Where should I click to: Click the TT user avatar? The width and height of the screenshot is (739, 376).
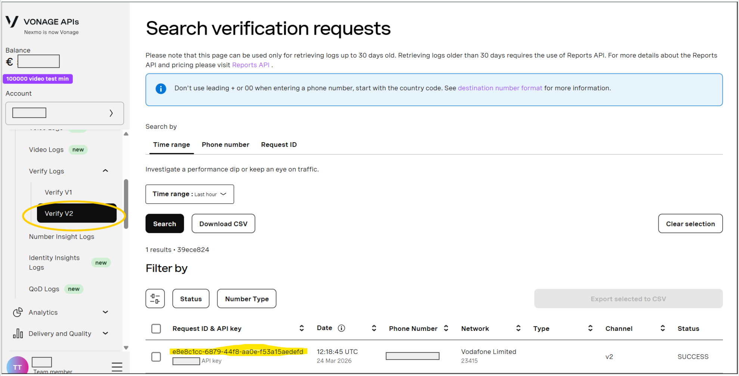(17, 366)
